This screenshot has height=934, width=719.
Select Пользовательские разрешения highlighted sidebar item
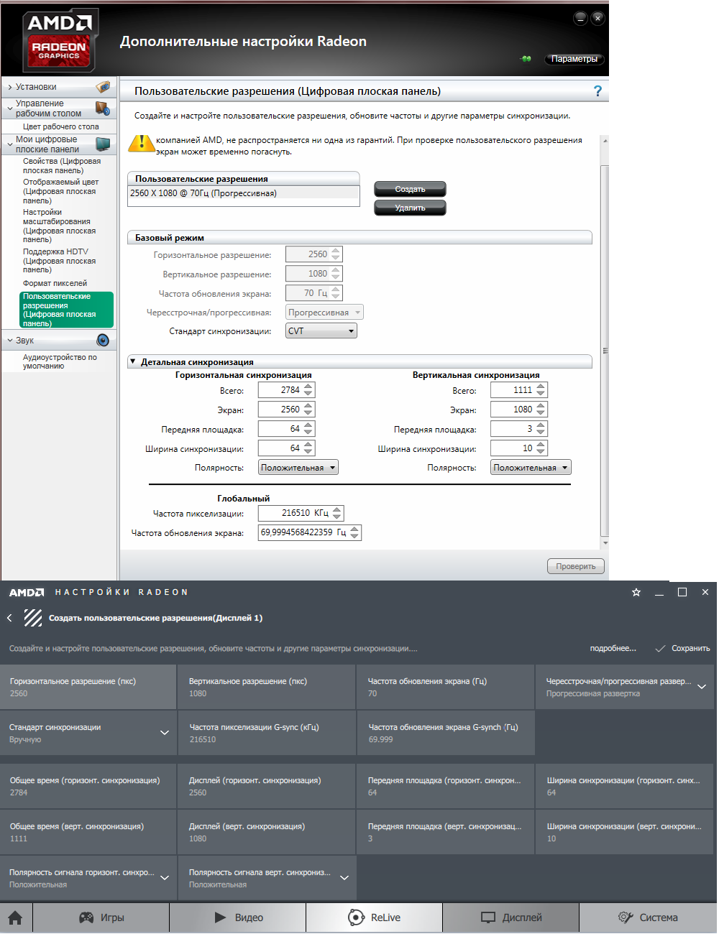66,310
